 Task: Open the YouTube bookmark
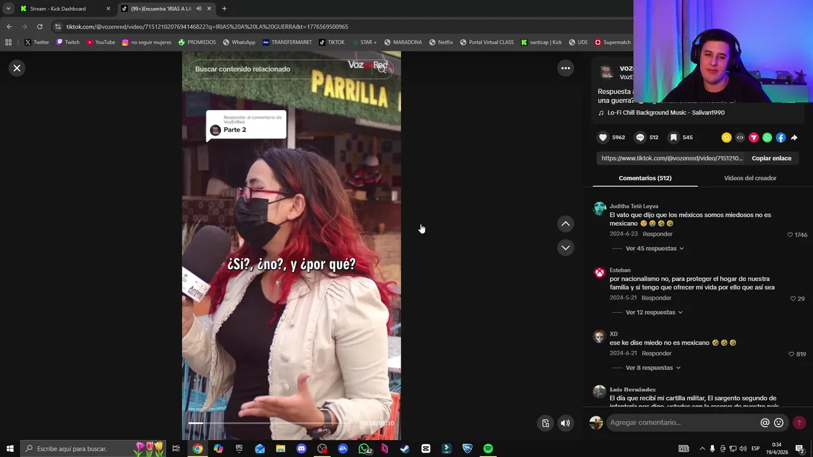[x=101, y=43]
